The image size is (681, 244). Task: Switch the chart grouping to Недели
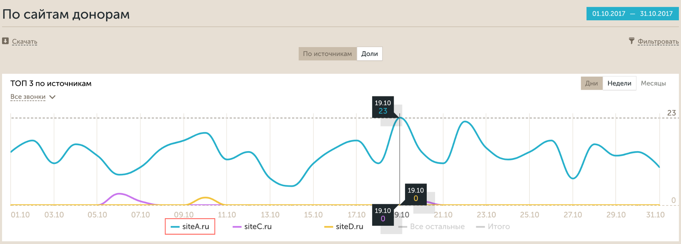coord(619,83)
